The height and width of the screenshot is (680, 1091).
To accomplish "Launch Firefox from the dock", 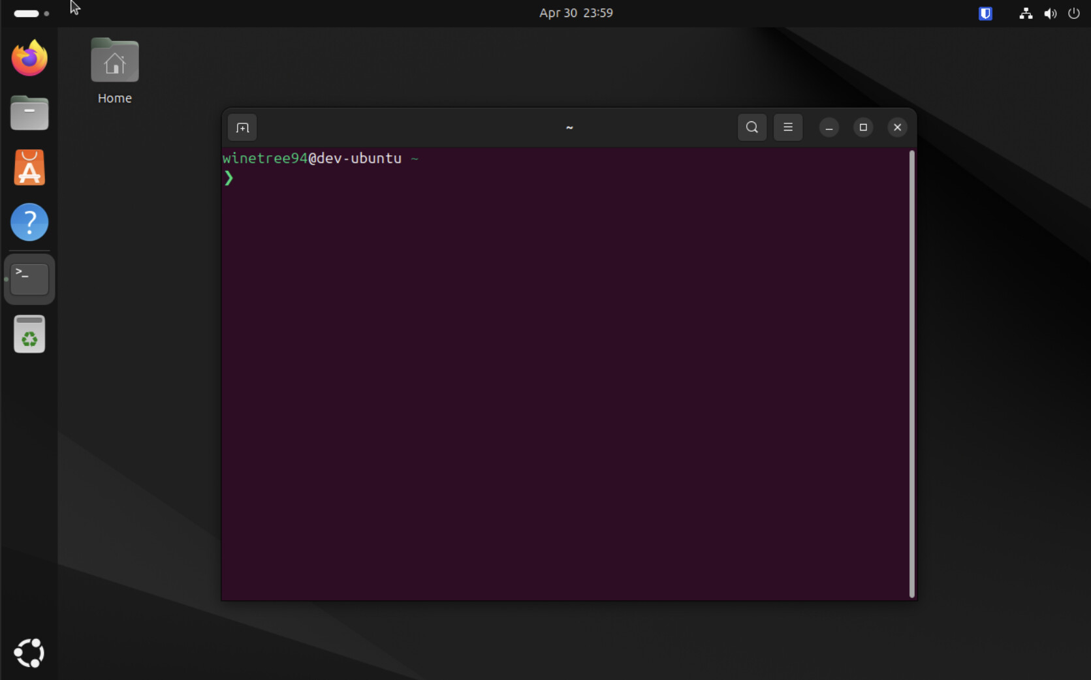I will [x=29, y=58].
